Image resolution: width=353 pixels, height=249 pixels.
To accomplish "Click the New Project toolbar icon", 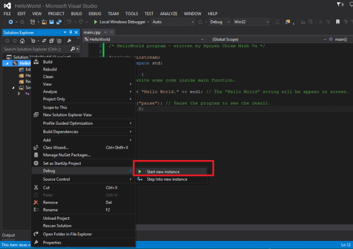I will coord(33,22).
